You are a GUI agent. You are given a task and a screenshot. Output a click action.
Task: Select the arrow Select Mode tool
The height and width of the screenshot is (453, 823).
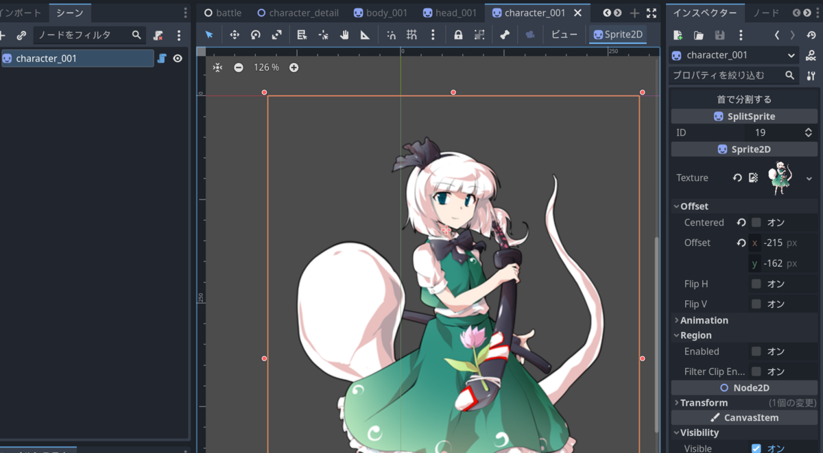(x=209, y=34)
